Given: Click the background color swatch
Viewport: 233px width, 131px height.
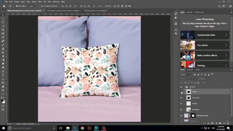Looking at the screenshot, I should pyautogui.click(x=4, y=102).
